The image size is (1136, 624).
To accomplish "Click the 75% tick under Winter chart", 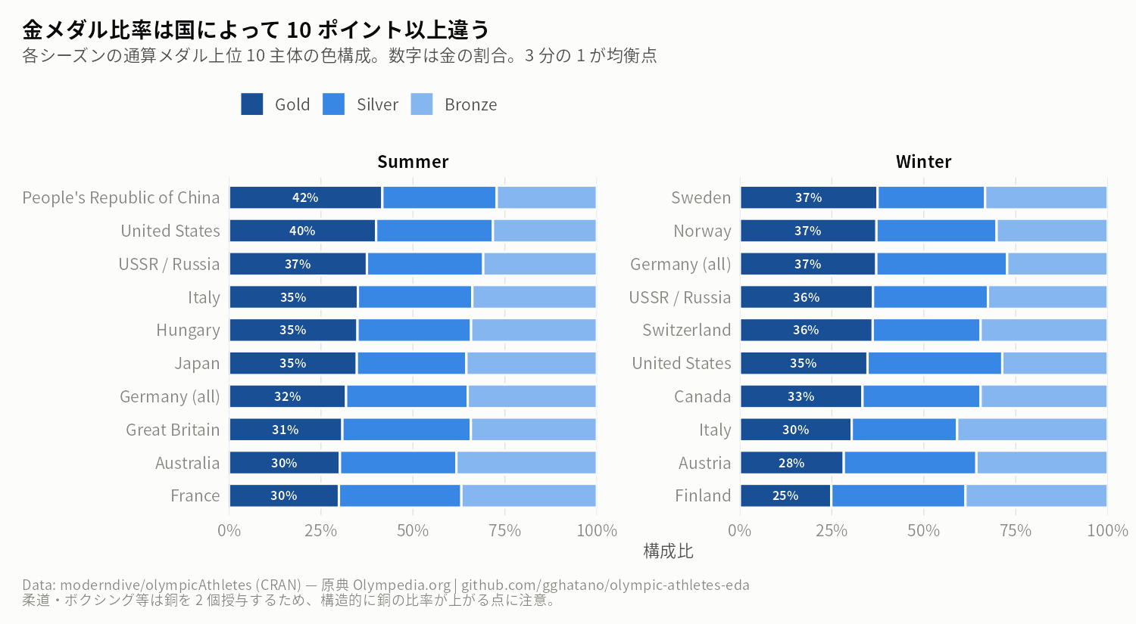I will click(x=1016, y=530).
